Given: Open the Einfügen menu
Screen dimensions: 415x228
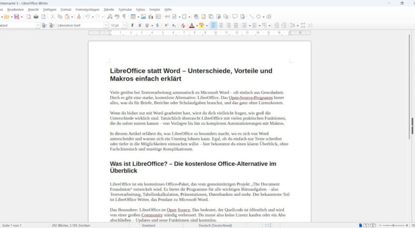Looking at the screenshot, I should click(50, 9).
